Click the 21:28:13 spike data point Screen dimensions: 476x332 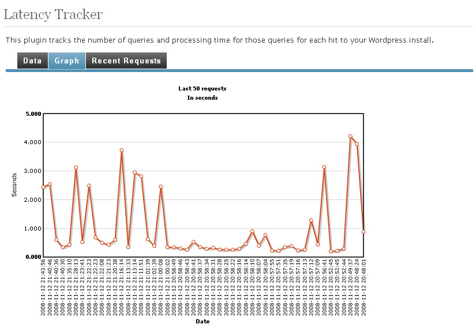click(x=76, y=167)
